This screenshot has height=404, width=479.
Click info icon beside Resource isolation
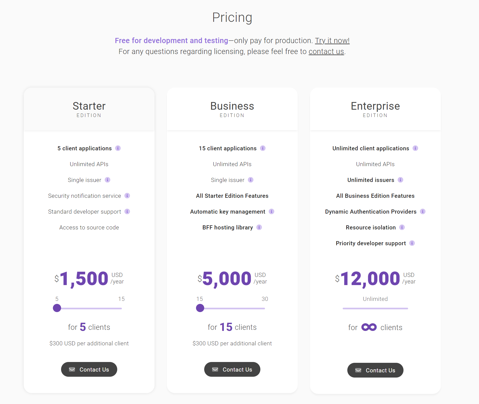pyautogui.click(x=402, y=227)
